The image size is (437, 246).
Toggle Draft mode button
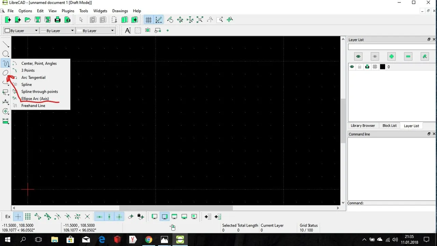point(158,20)
